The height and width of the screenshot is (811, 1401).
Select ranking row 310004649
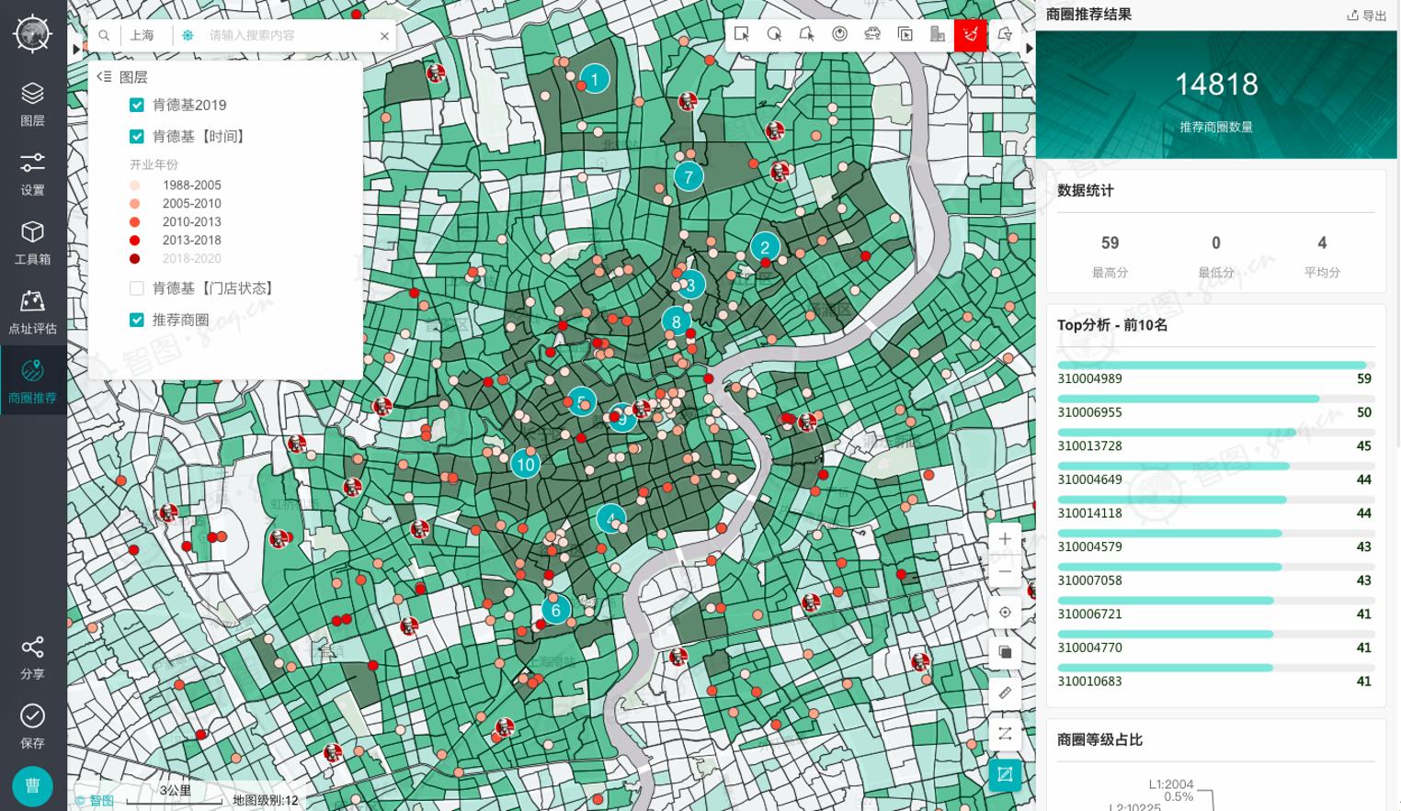click(x=1214, y=474)
